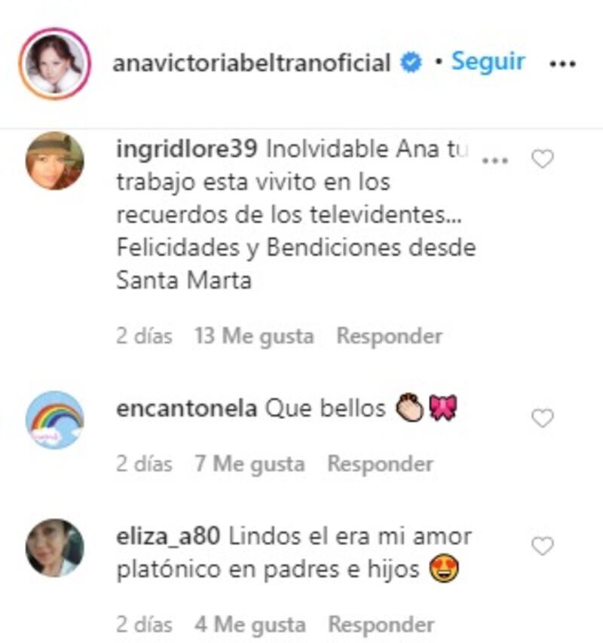Like encantonela's comment with the heart
This screenshot has height=643, width=603.
(543, 418)
